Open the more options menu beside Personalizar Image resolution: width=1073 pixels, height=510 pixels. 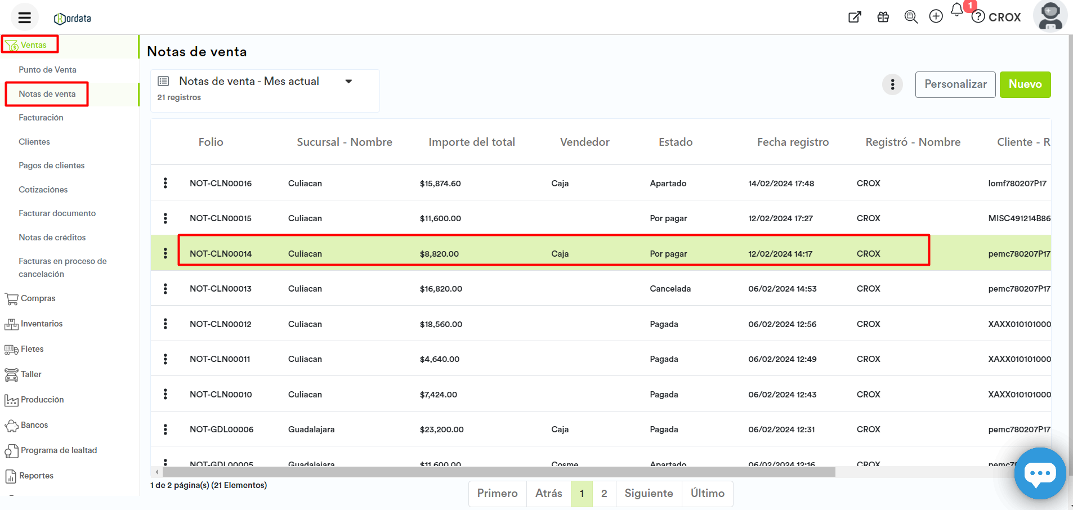pyautogui.click(x=892, y=84)
